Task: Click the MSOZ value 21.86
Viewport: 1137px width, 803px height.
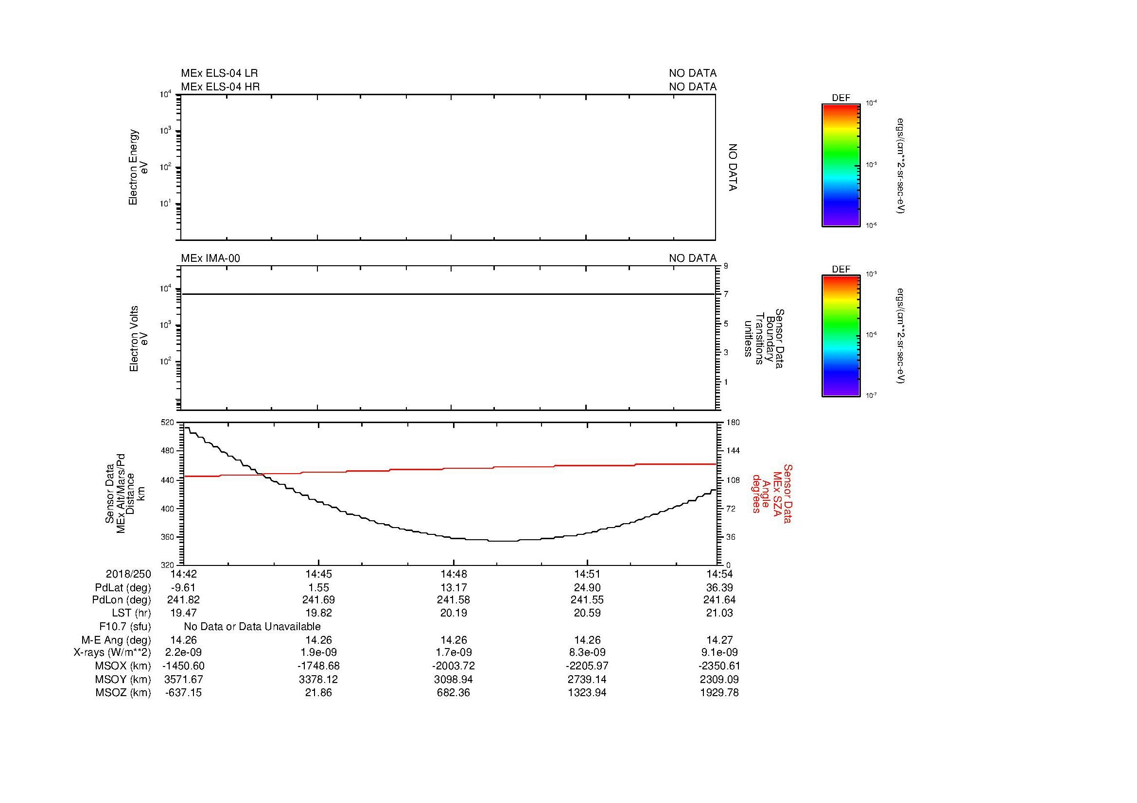Action: click(318, 693)
